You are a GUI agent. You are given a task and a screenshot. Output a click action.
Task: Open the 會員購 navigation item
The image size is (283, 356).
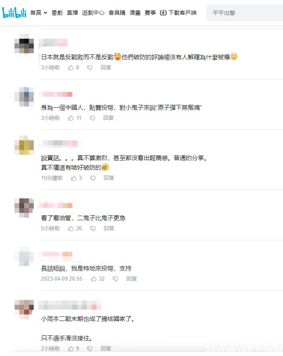point(117,13)
